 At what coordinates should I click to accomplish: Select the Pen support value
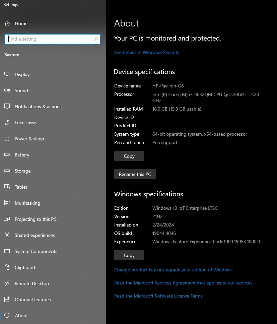pos(165,143)
